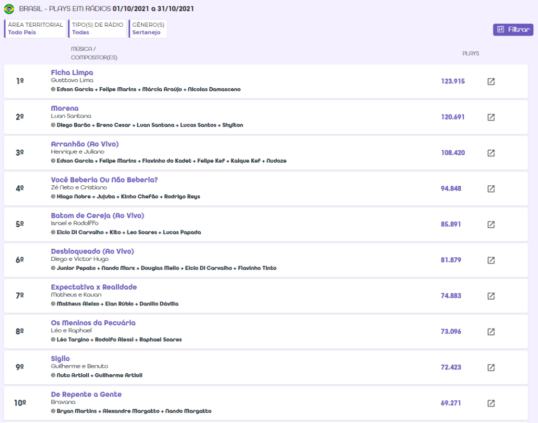Open the Ficha Limpa song title

coord(72,72)
